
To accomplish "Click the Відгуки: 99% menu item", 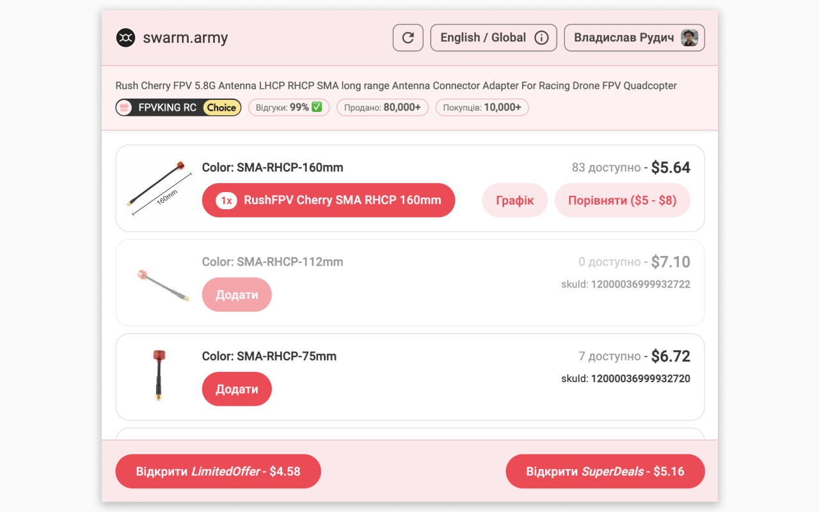I will coord(289,107).
